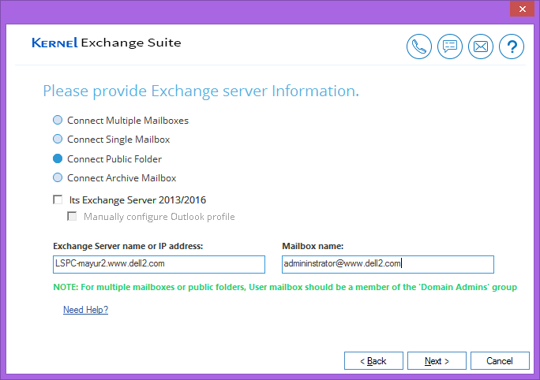Screen dimensions: 540x380
Task: Click the green Domain Admins NOTE text
Action: [285, 287]
